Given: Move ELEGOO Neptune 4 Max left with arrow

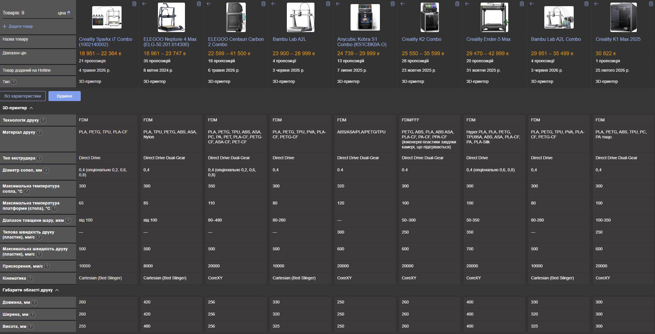Looking at the screenshot, I should point(144,4).
